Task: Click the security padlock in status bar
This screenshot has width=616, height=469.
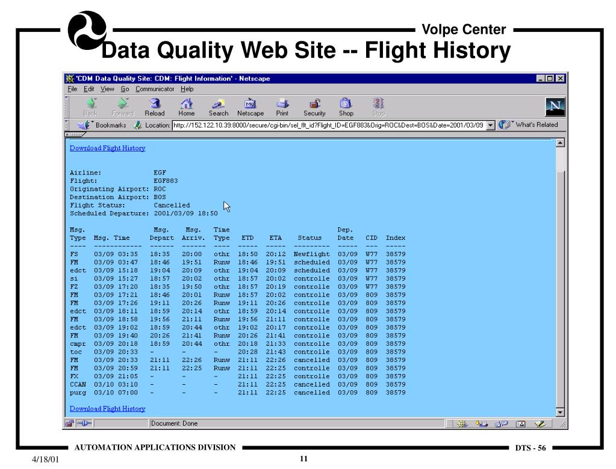Action: point(69,423)
